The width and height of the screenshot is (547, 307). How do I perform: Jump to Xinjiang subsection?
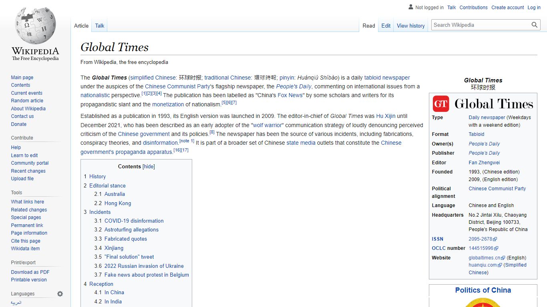(114, 248)
